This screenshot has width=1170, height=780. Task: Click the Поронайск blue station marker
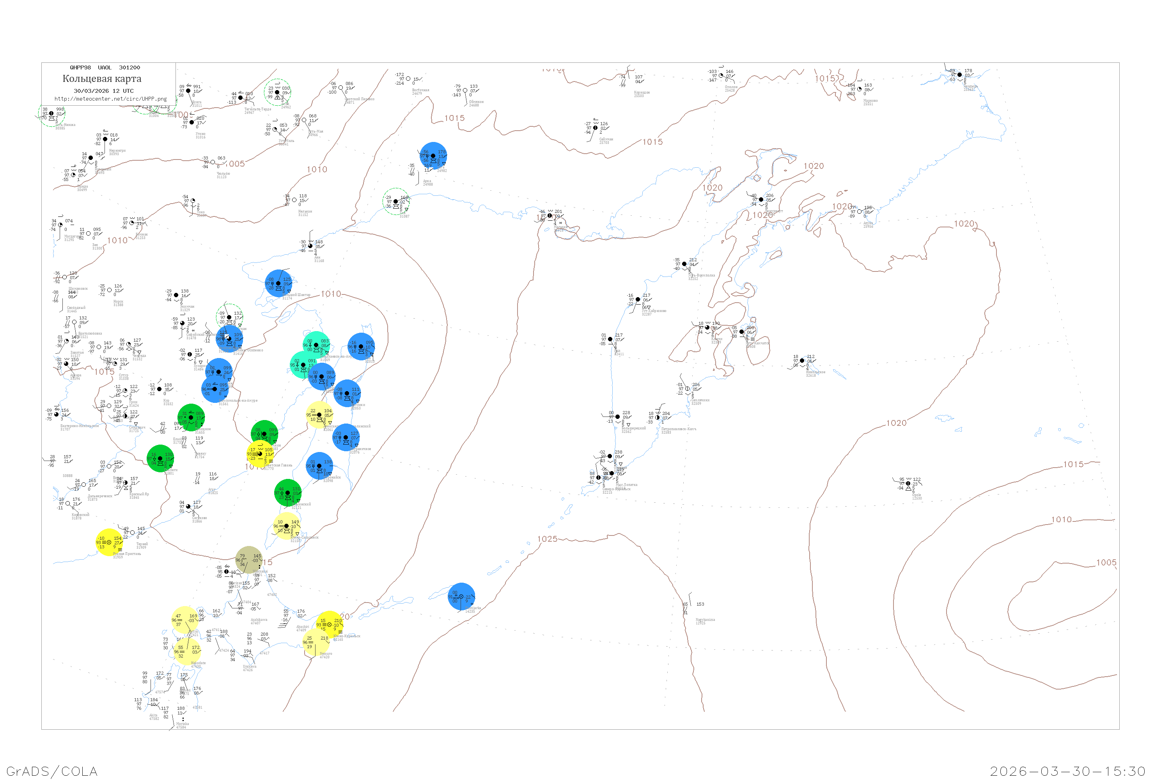[319, 466]
